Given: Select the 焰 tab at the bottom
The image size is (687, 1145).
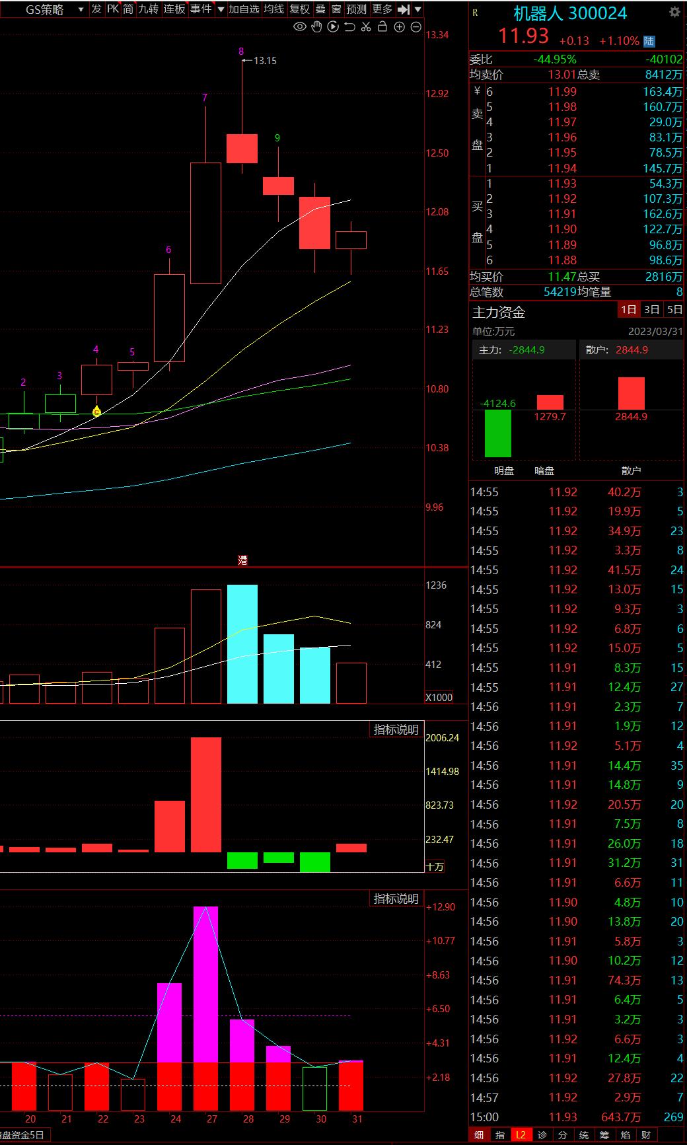Looking at the screenshot, I should click(625, 1134).
